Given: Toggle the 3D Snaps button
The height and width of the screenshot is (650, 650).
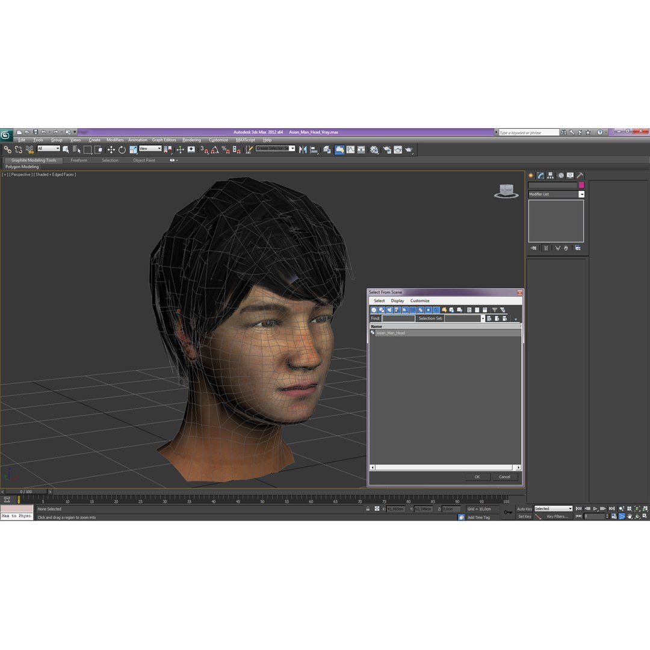Looking at the screenshot, I should [x=205, y=150].
